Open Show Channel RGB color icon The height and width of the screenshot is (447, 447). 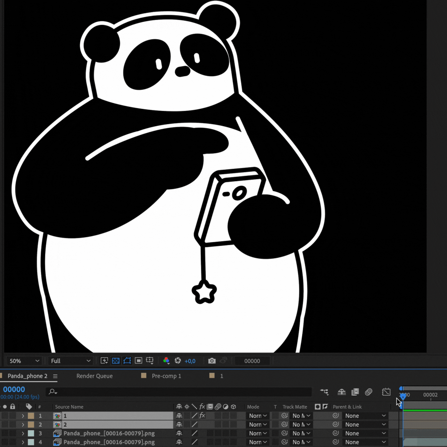(x=166, y=361)
